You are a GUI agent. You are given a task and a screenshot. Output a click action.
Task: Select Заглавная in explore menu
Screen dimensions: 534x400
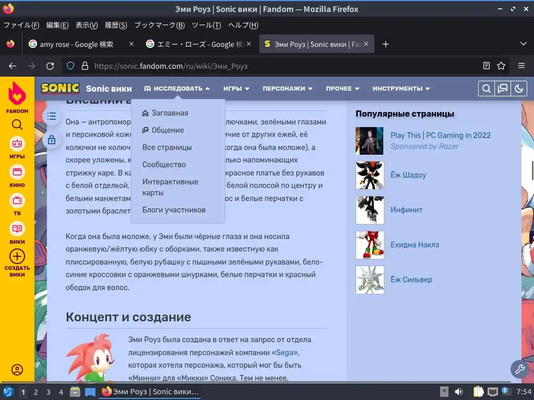[165, 113]
